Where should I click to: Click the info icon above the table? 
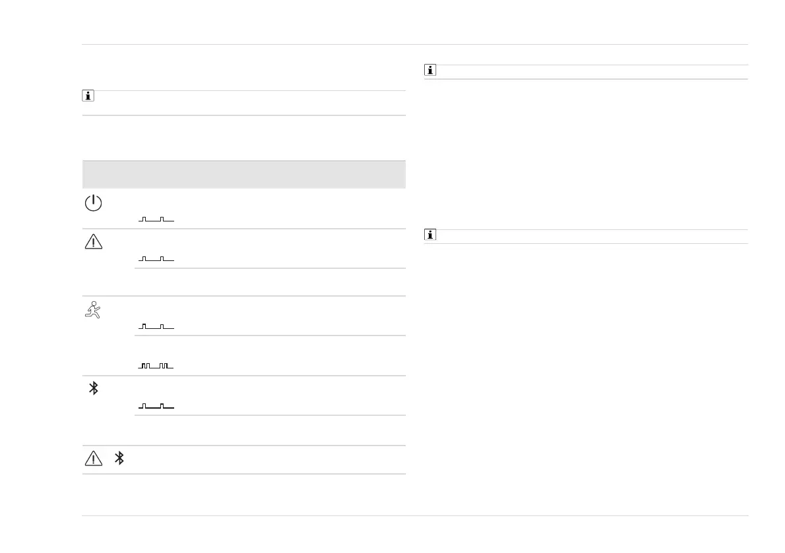(88, 97)
